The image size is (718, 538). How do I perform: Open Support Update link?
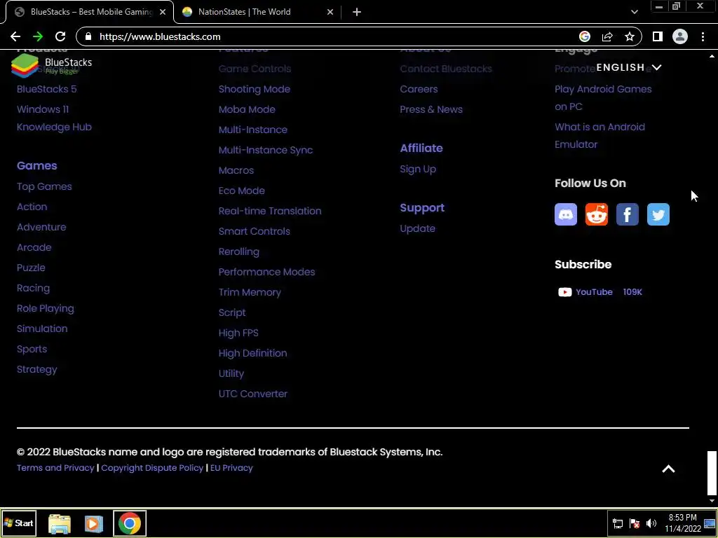tap(417, 229)
